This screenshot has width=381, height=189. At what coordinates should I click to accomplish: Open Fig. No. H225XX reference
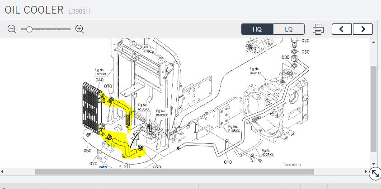pyautogui.click(x=268, y=152)
